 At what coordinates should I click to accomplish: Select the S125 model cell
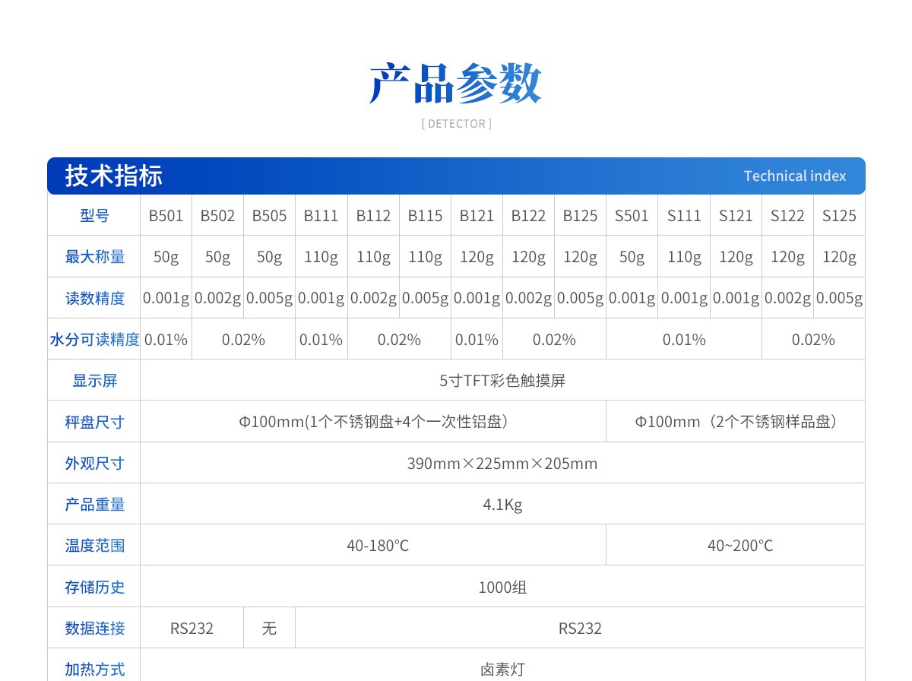(839, 216)
